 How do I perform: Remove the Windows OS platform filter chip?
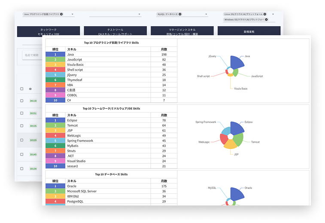click(x=266, y=19)
